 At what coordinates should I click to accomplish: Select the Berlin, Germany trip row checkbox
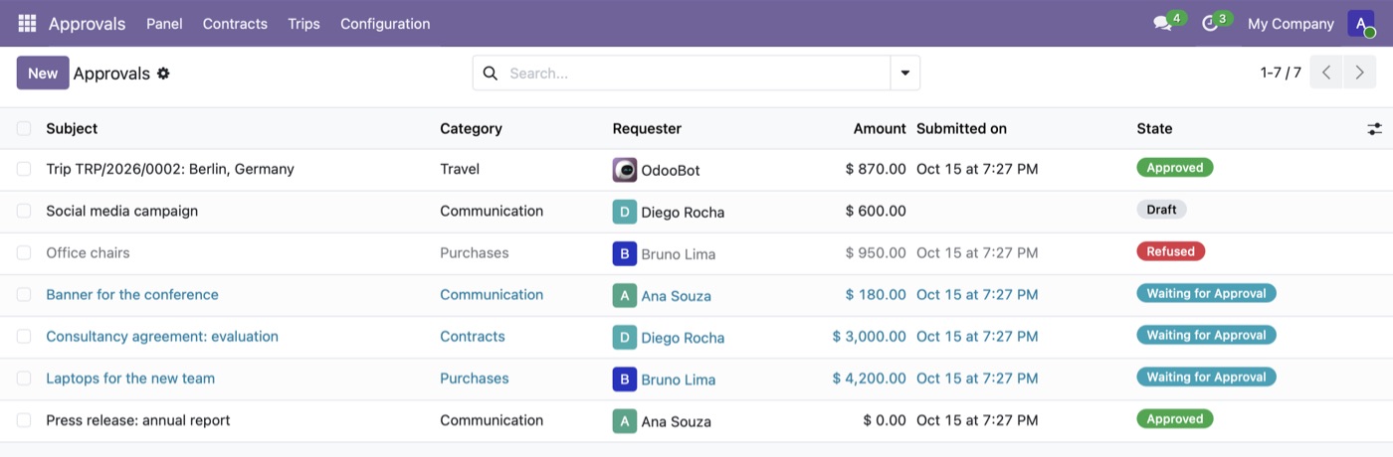(24, 169)
